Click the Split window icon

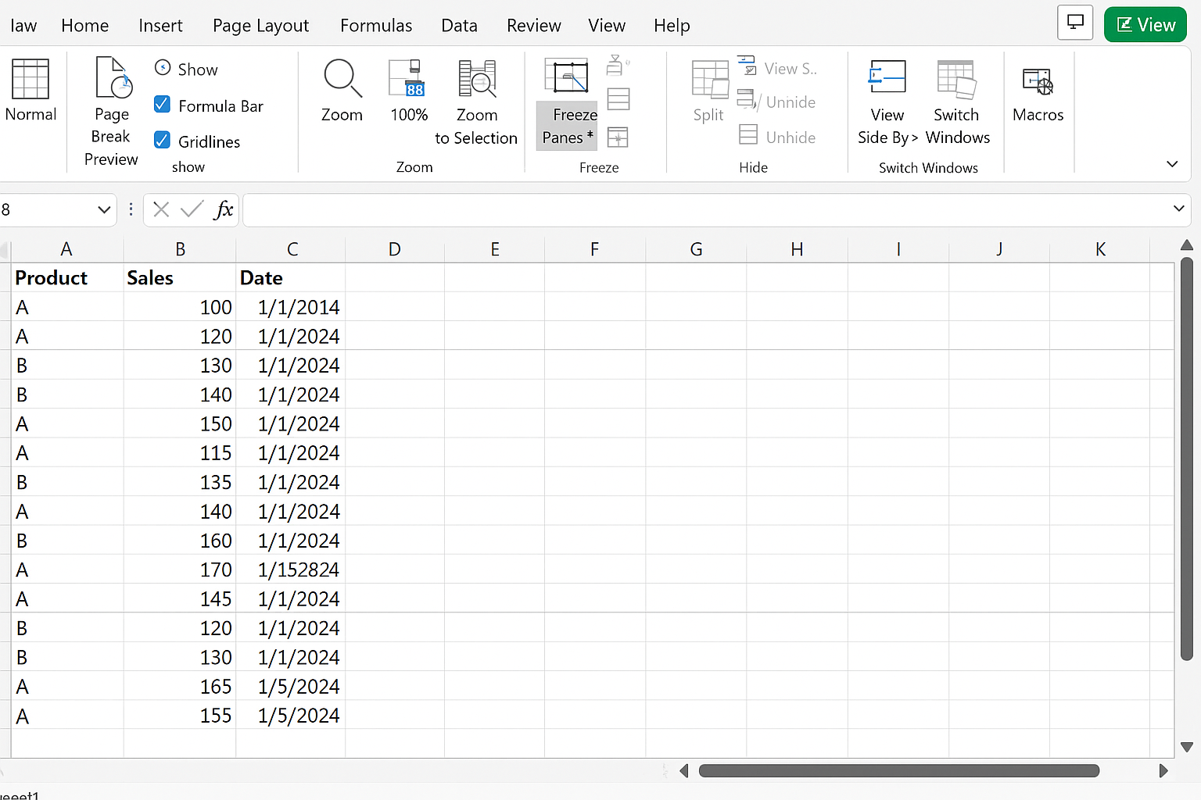(x=710, y=80)
